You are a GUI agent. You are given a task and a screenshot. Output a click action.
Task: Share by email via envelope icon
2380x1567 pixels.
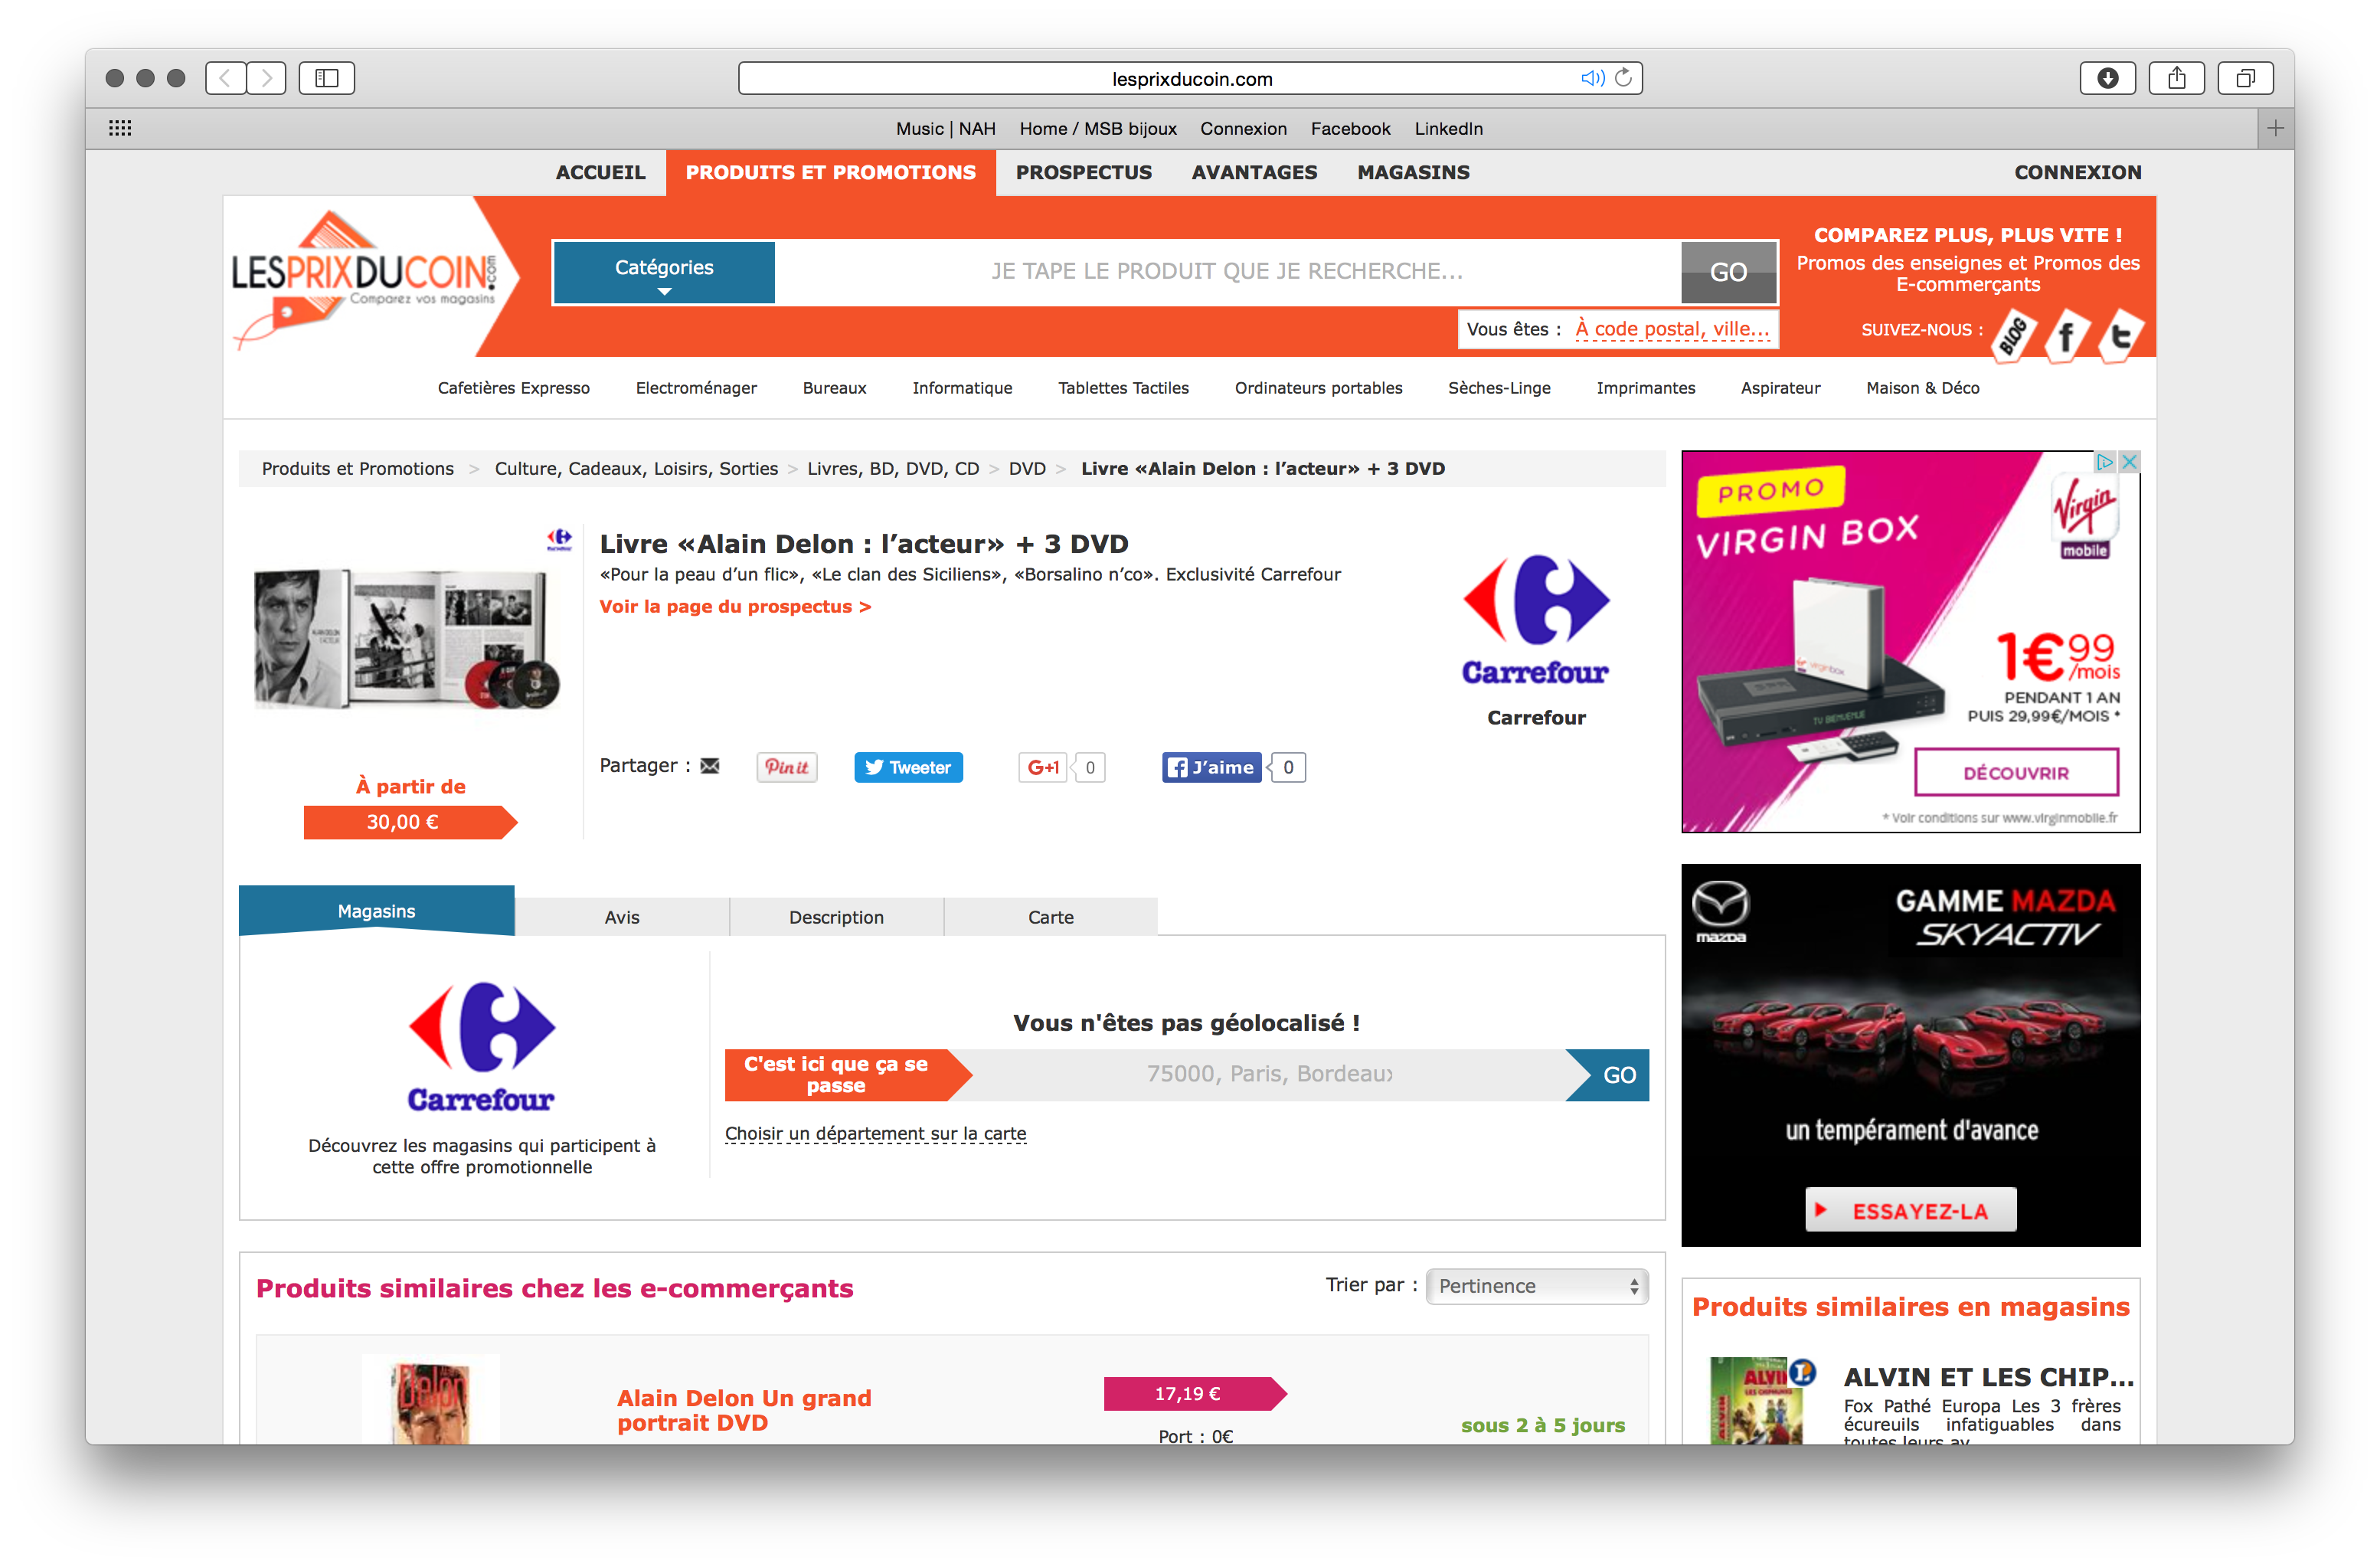pos(710,766)
